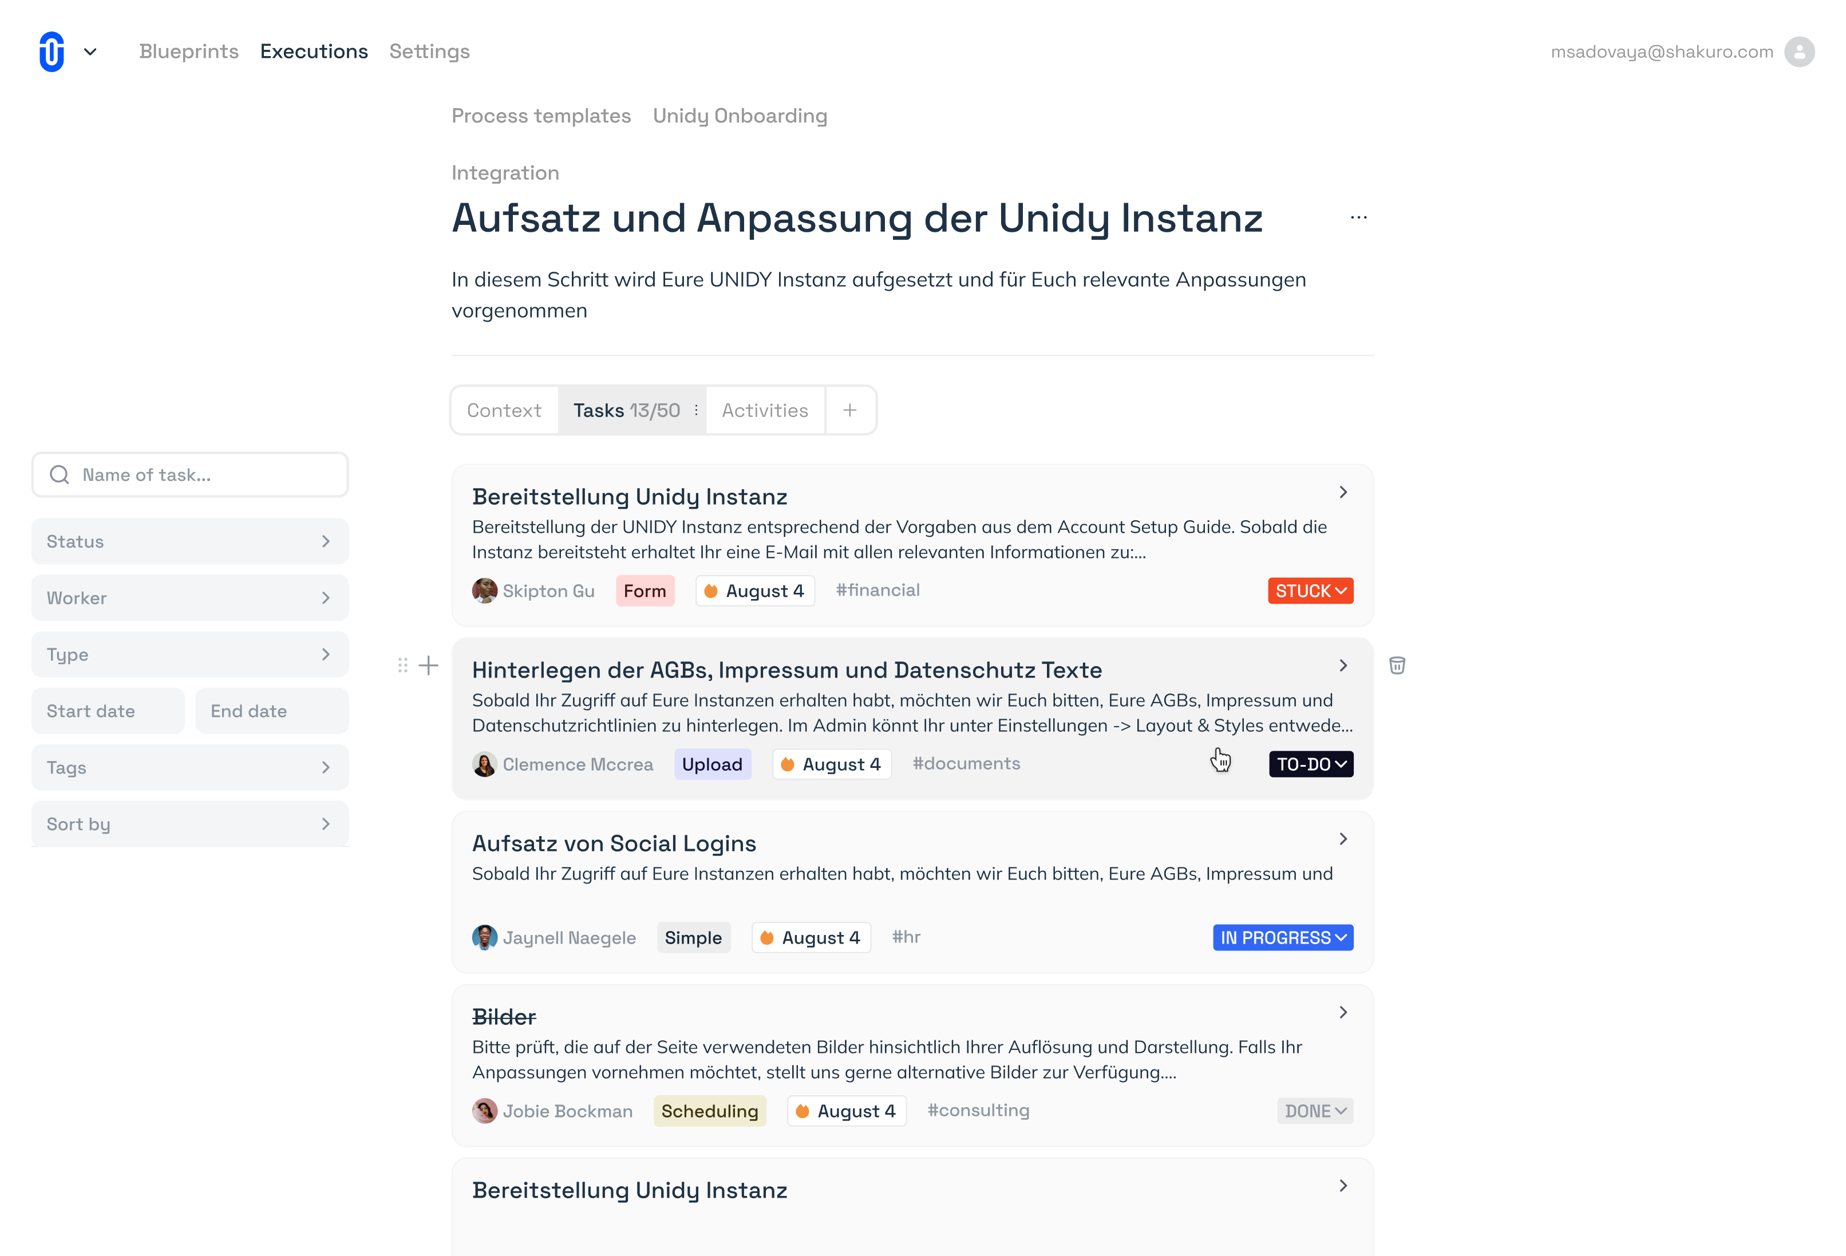Click the Scheduling type badge
Image resolution: width=1846 pixels, height=1256 pixels.
pyautogui.click(x=710, y=1111)
